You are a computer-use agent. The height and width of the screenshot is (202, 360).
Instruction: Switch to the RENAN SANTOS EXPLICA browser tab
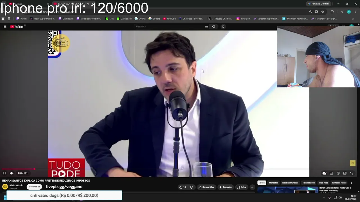click(74, 4)
